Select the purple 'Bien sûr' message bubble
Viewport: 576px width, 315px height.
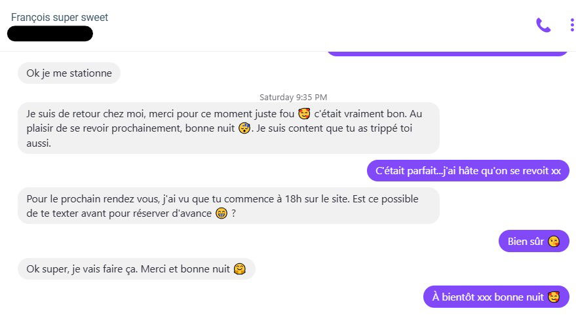(534, 241)
